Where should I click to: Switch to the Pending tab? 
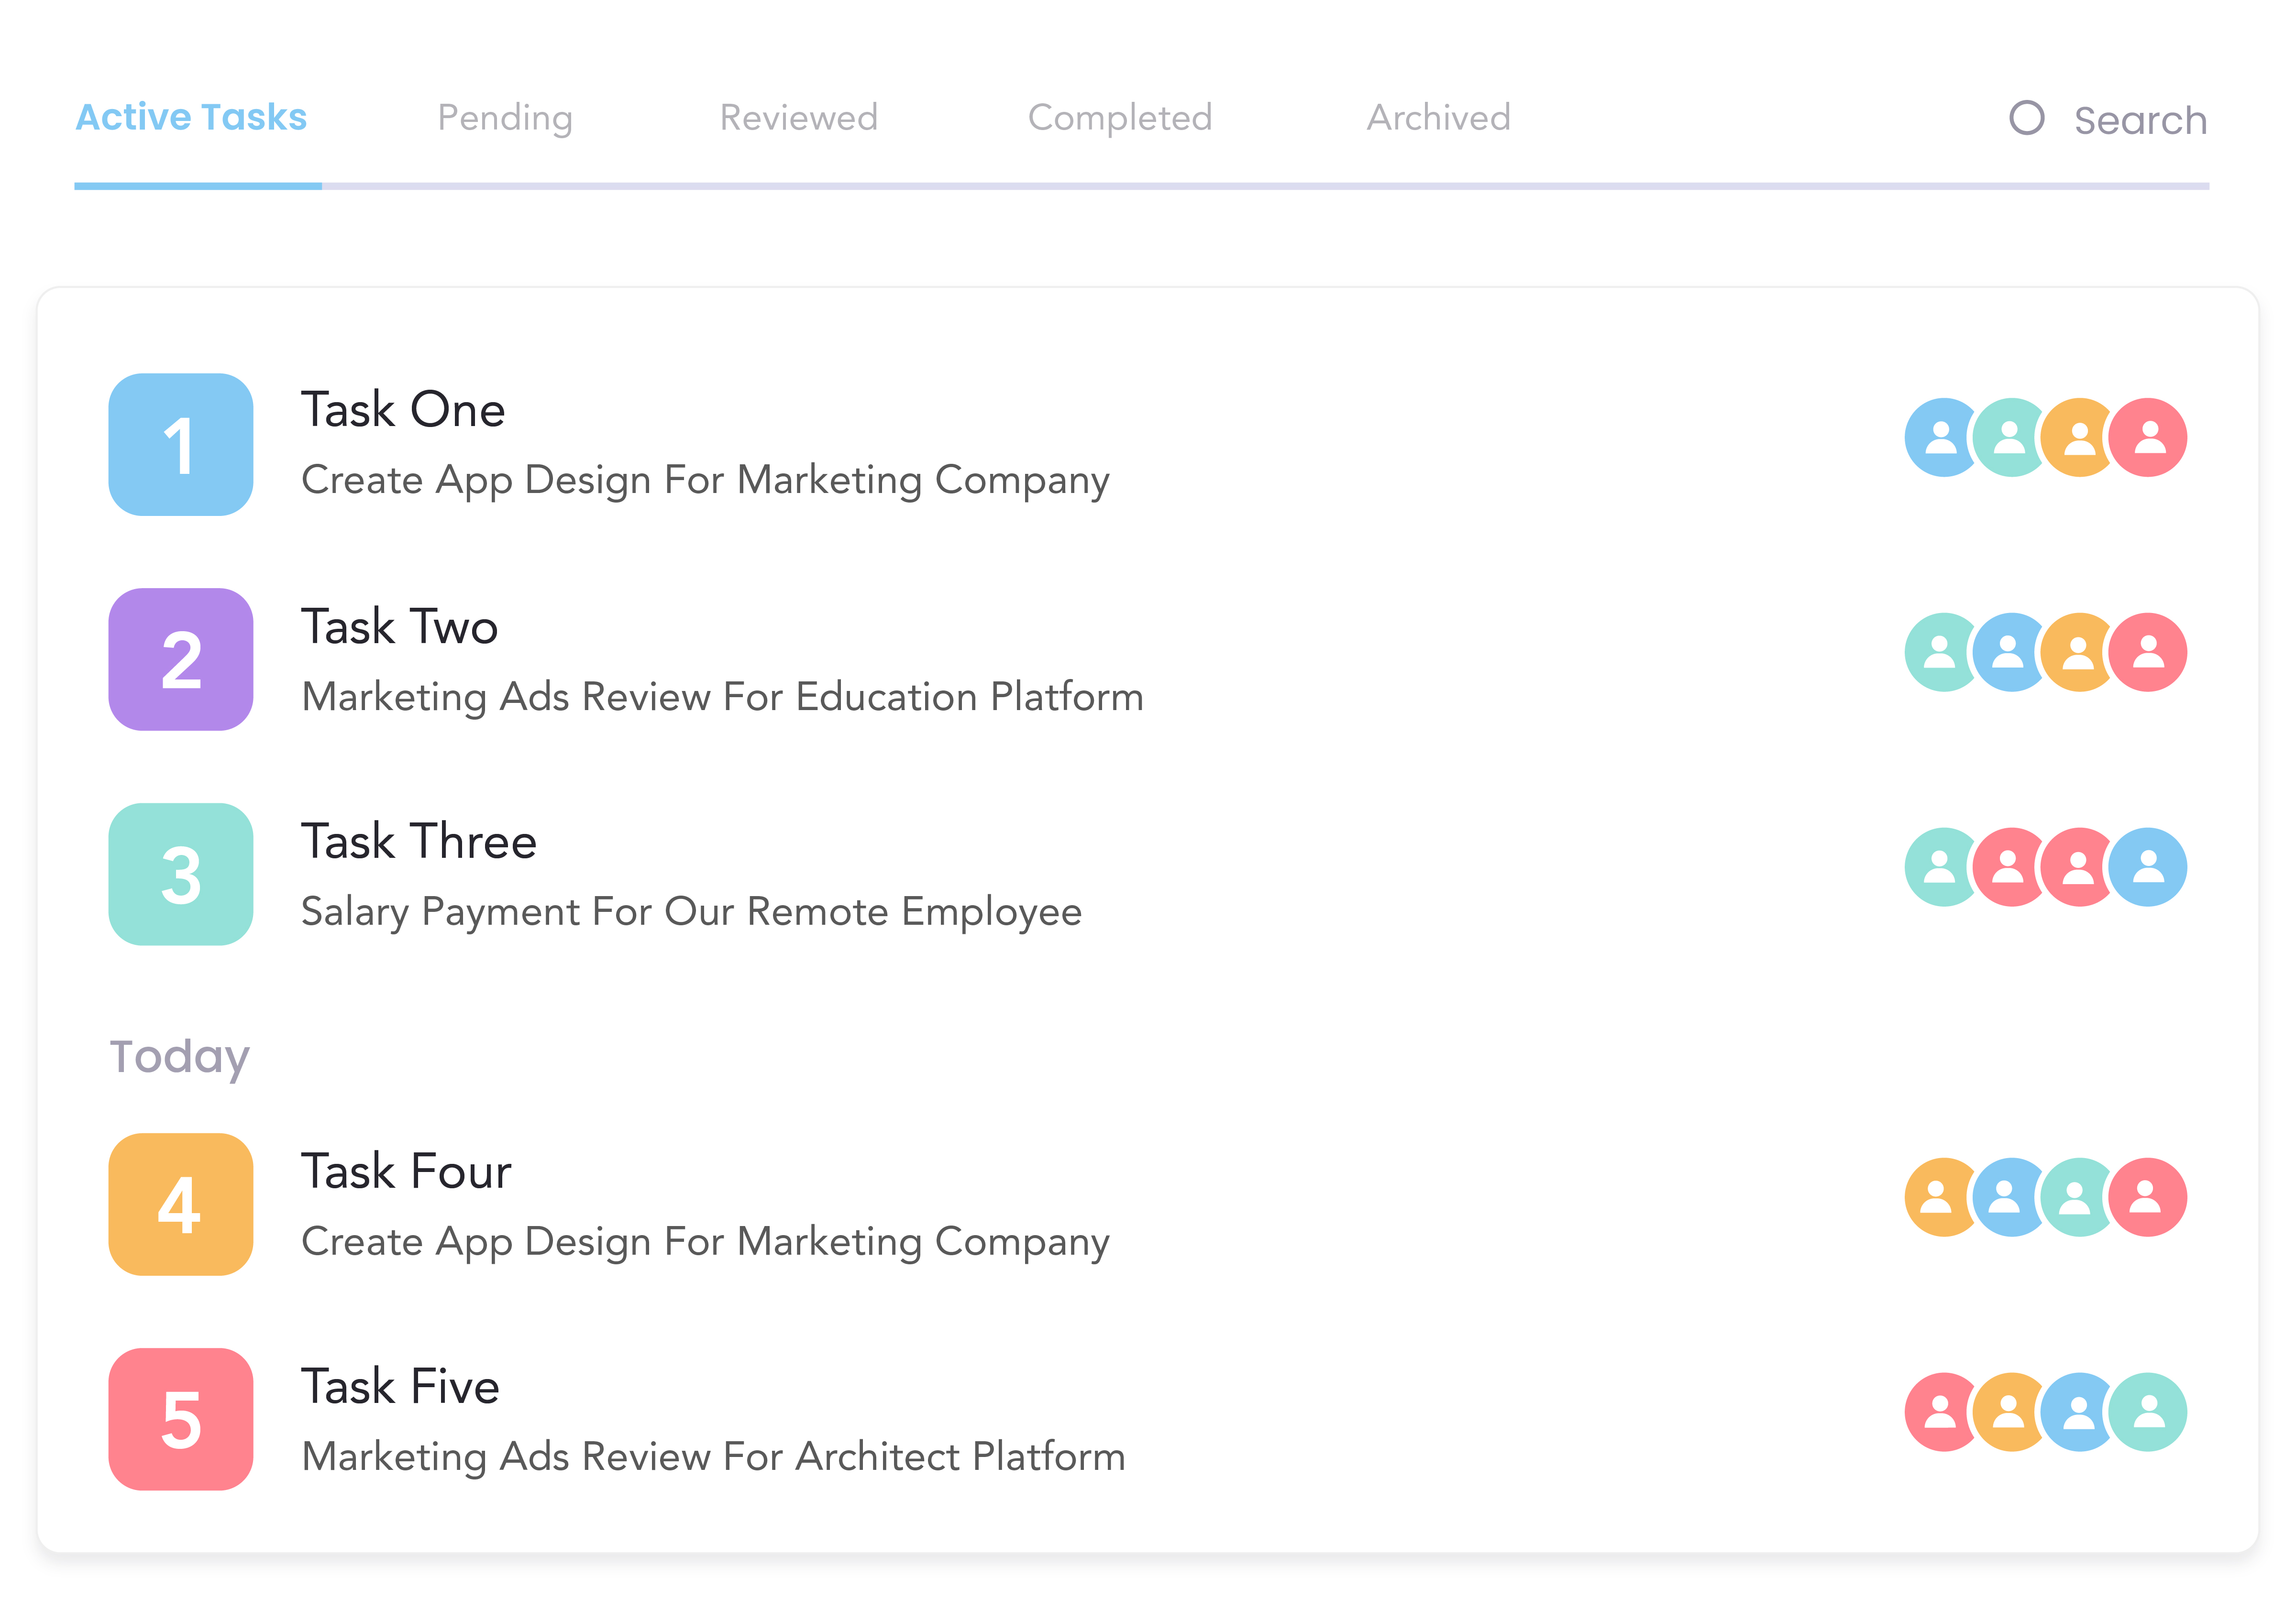click(505, 118)
